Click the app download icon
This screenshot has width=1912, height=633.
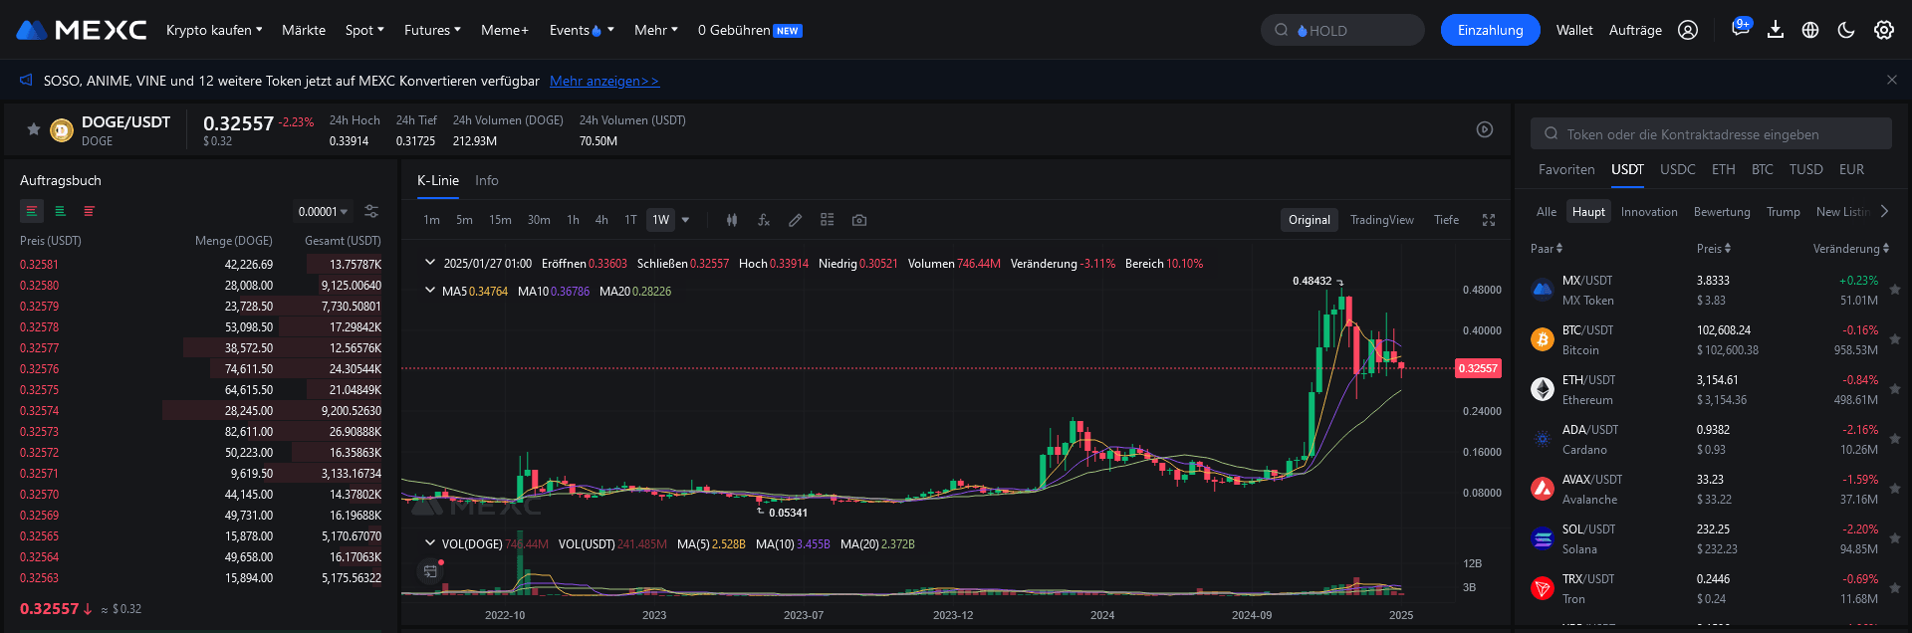1776,30
